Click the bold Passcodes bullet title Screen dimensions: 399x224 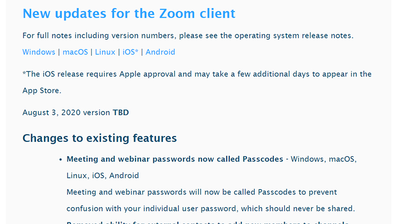[175, 159]
